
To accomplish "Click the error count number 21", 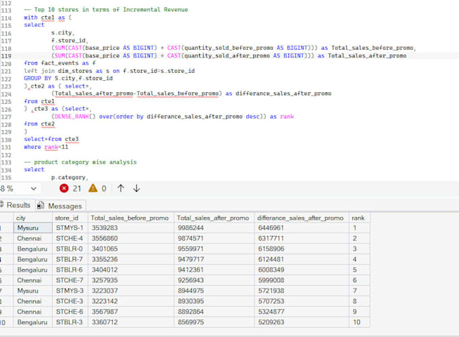I will pyautogui.click(x=77, y=189).
